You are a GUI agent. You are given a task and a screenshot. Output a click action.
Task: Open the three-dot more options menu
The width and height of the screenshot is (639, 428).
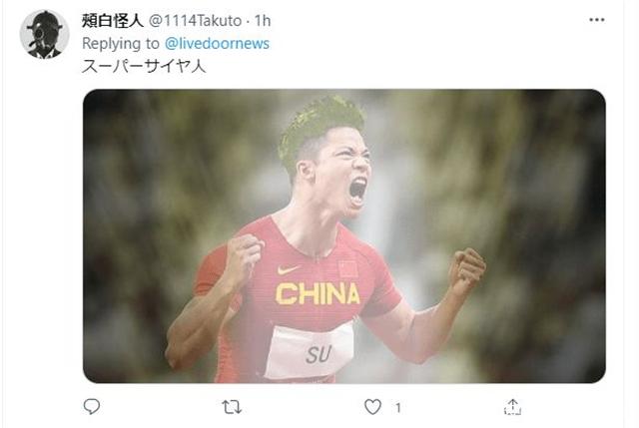pyautogui.click(x=597, y=20)
